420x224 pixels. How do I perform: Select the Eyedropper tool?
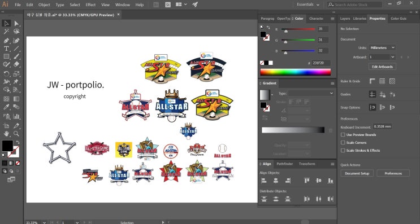click(x=6, y=107)
